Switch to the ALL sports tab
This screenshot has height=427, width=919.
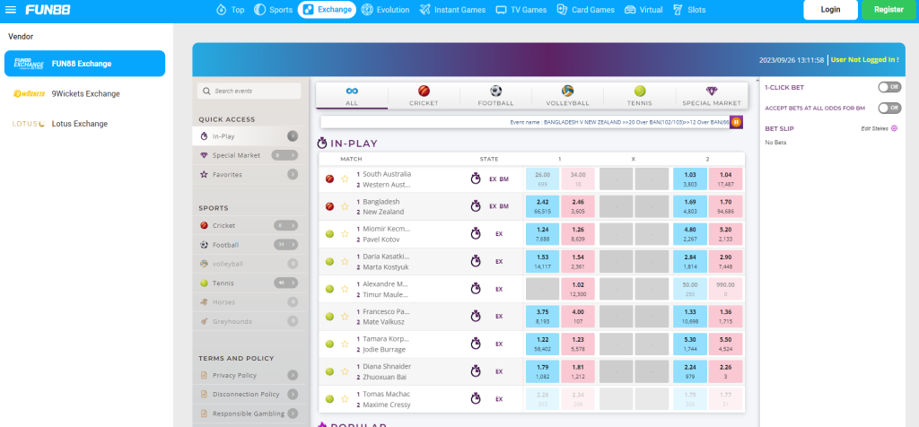click(x=352, y=95)
